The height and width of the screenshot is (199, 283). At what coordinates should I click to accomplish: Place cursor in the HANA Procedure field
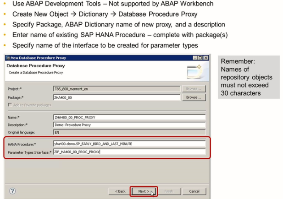(128, 144)
